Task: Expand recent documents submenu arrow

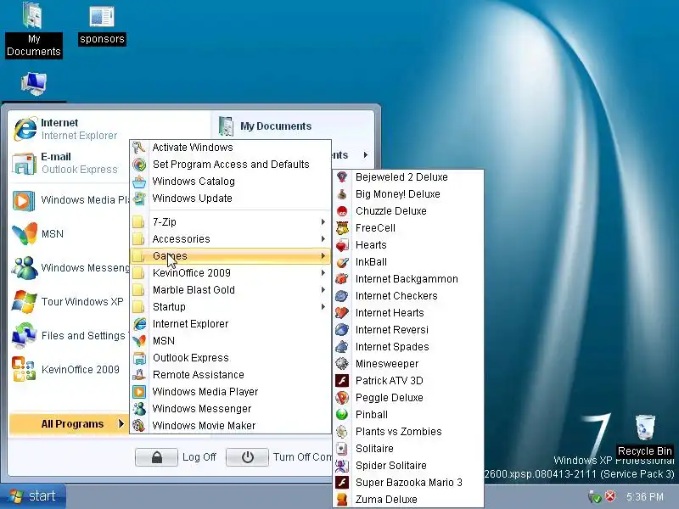Action: tap(366, 154)
